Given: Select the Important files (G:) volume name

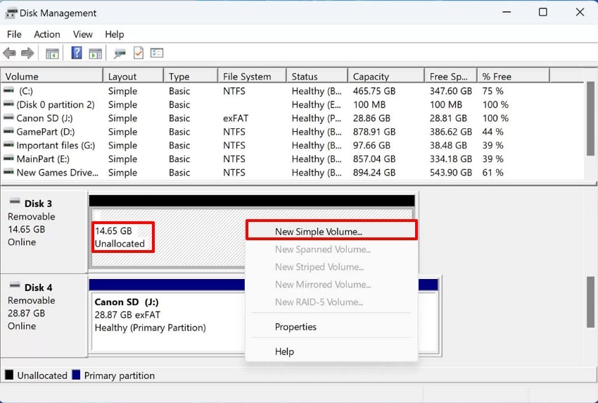Looking at the screenshot, I should click(x=56, y=146).
